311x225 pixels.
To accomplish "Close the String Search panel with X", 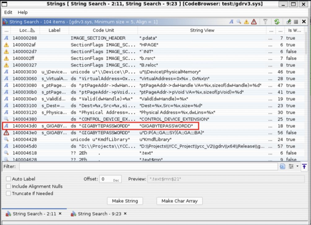I will [x=304, y=22].
